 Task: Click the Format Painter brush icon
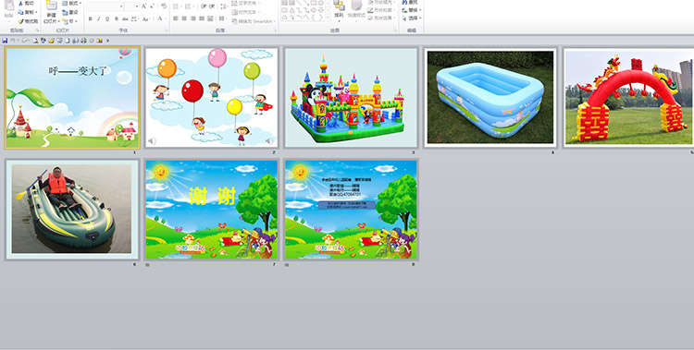[20, 20]
